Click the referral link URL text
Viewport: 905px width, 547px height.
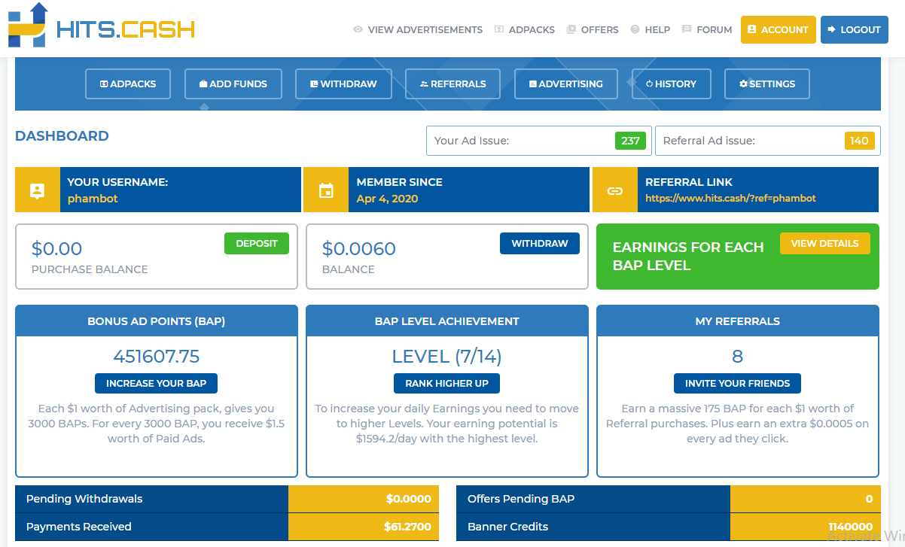tap(731, 199)
